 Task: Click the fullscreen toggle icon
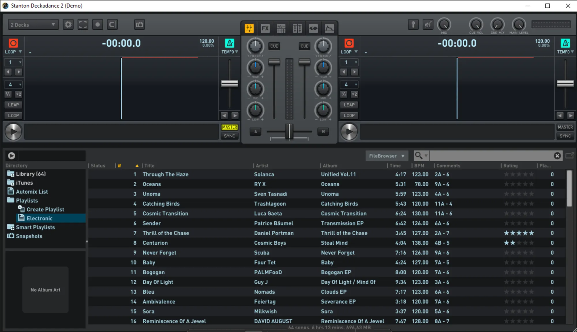(x=83, y=24)
